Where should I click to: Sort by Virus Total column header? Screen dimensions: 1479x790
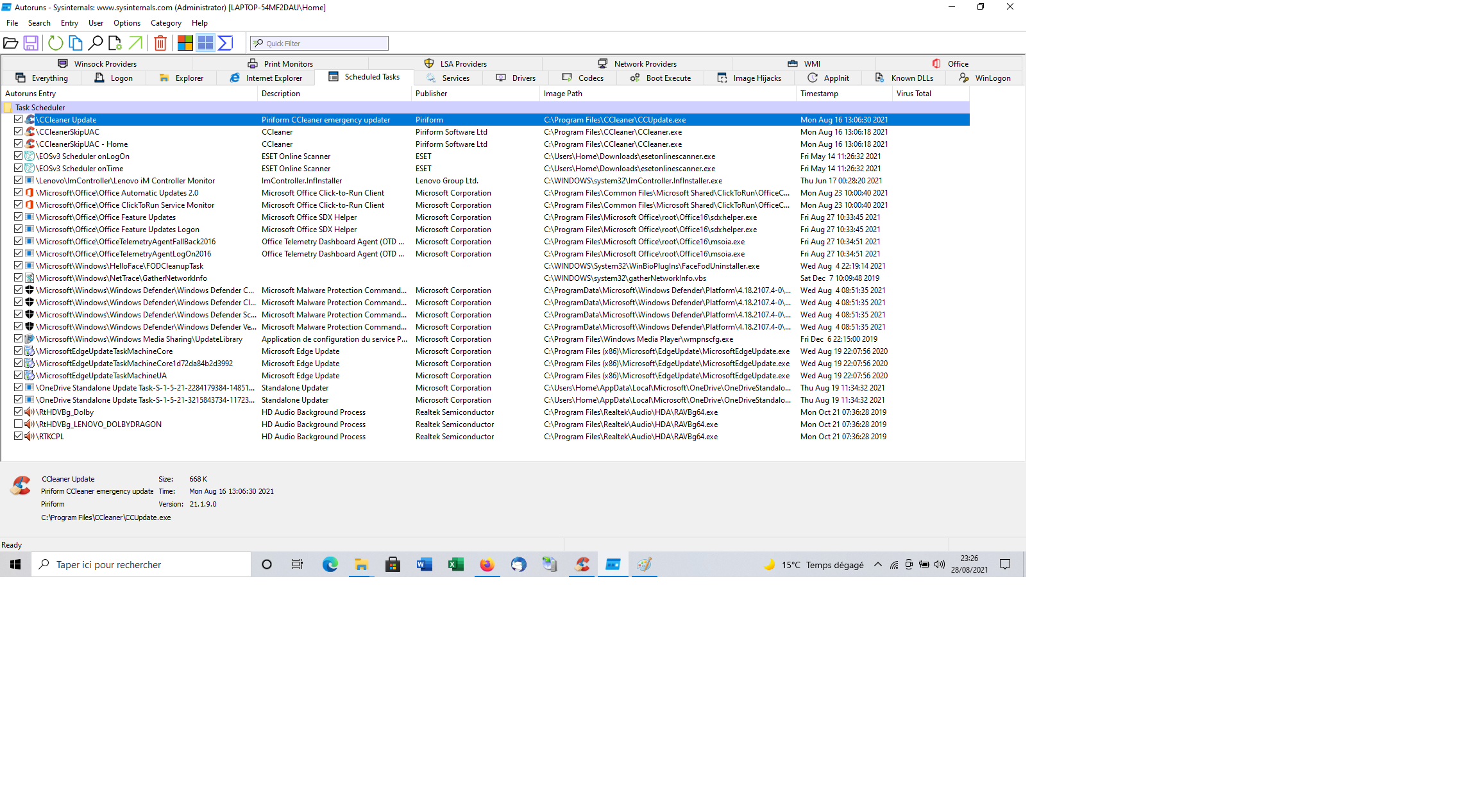point(931,93)
